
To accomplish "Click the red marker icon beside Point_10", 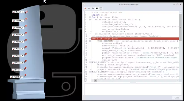I will pos(25,75).
